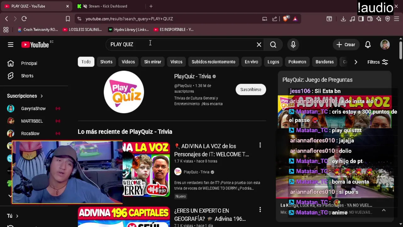Open options for ADIVINA LA VOZ video
Viewport: 403px width, 227px height.
coord(260,145)
